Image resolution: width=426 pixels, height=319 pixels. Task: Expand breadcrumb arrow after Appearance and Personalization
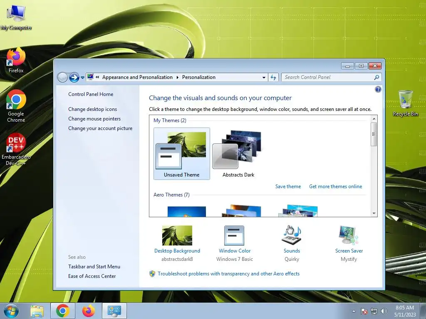coord(177,77)
